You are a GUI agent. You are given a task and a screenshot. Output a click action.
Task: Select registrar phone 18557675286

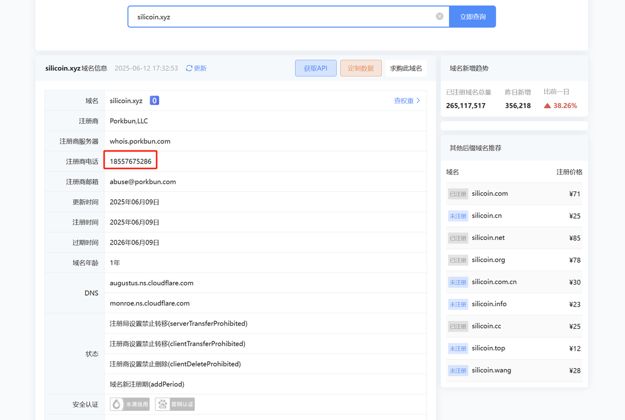click(131, 161)
